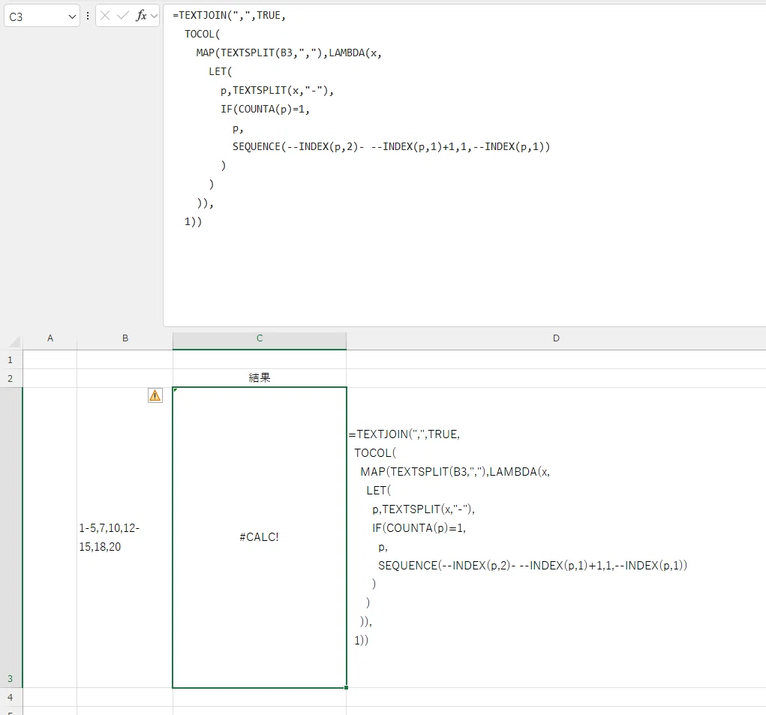
Task: Open the Insert Function fx button
Action: coord(141,16)
